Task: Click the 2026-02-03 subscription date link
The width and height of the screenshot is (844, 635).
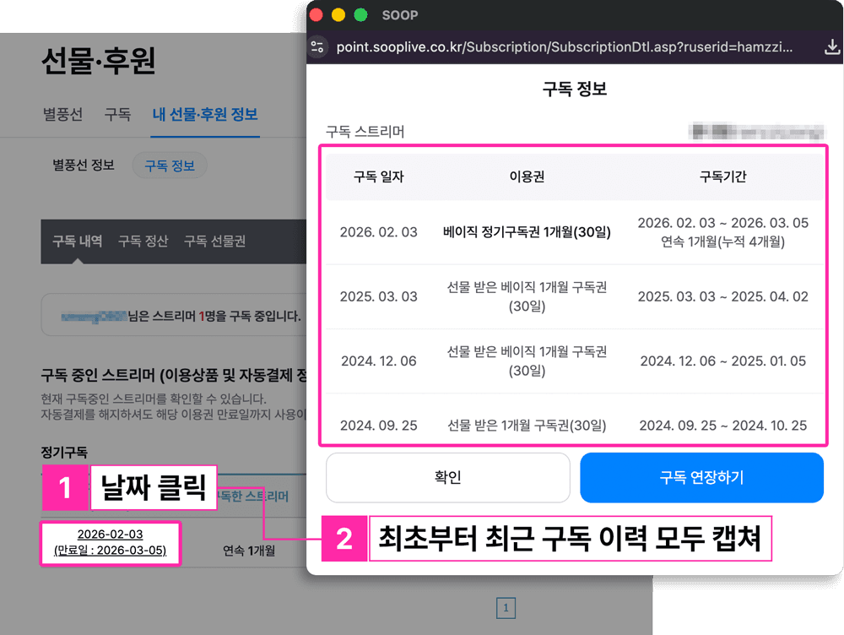Action: tap(110, 534)
